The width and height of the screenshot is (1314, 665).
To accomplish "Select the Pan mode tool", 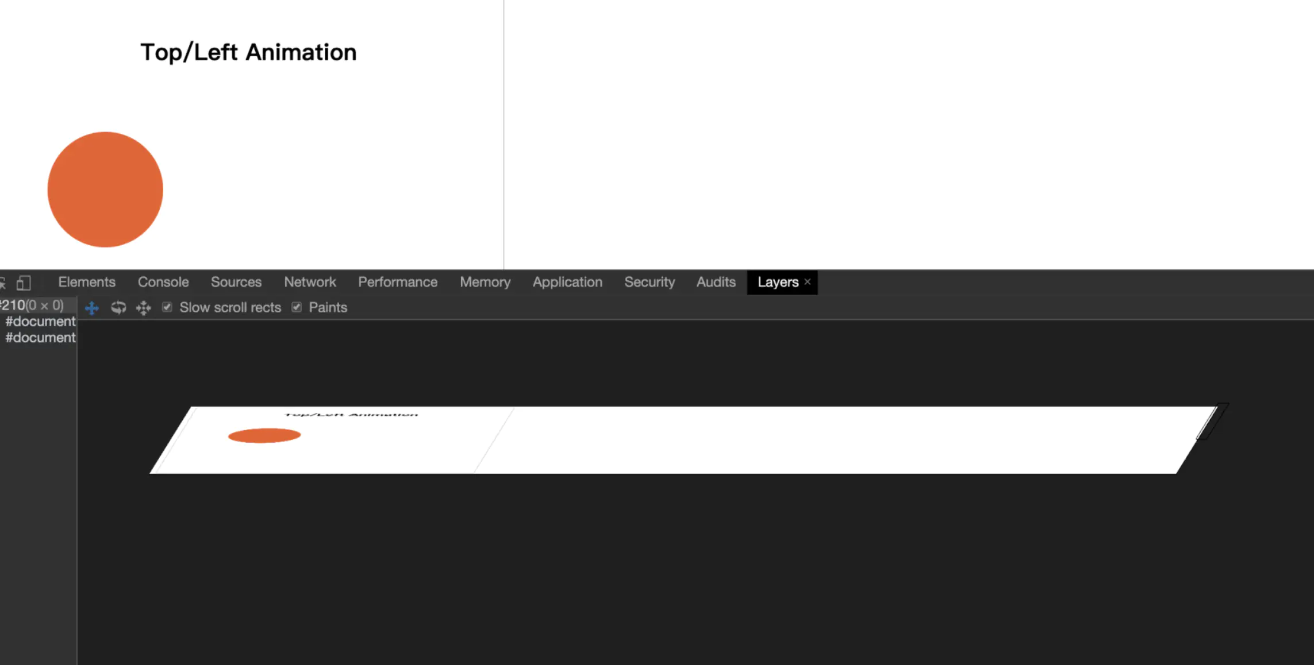I will pos(92,308).
